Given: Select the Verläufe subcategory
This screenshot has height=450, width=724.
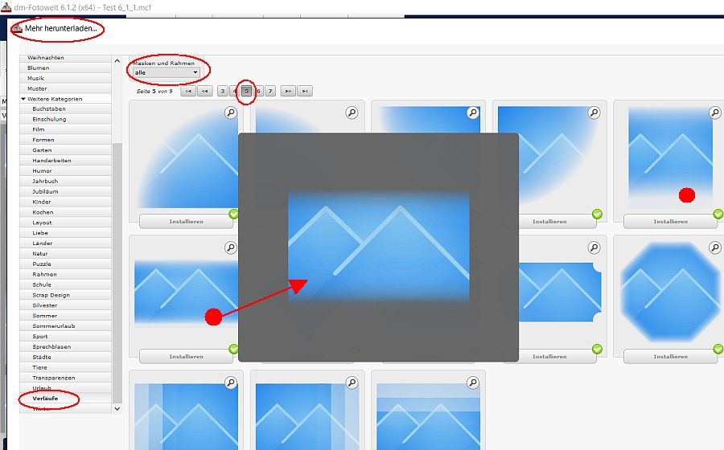Looking at the screenshot, I should point(66,399).
